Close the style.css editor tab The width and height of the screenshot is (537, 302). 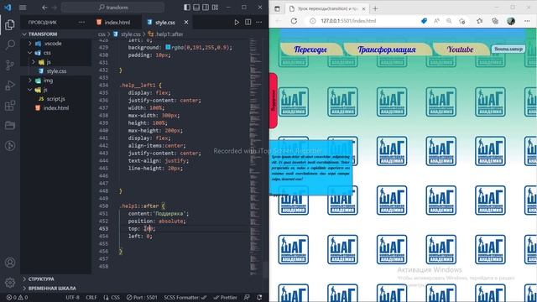point(186,23)
